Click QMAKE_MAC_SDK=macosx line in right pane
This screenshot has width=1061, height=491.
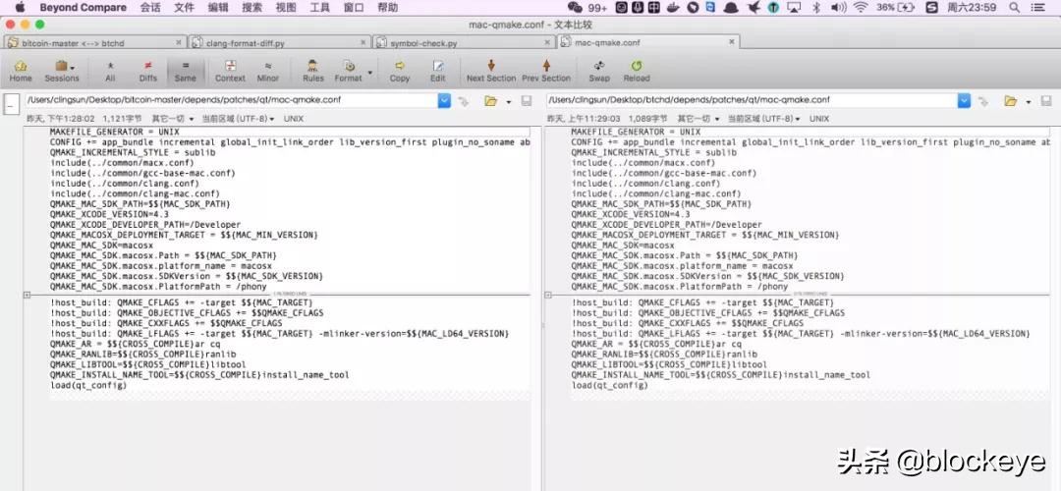(x=623, y=245)
